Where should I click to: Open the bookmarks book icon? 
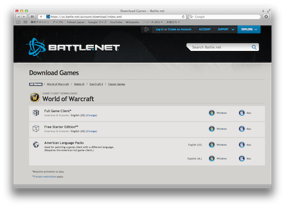(x=18, y=22)
